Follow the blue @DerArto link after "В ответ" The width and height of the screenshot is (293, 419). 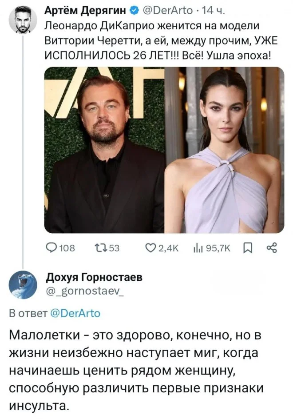73,313
